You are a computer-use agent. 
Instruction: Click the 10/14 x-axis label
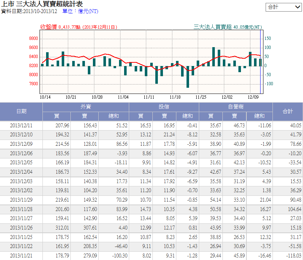[45, 97]
